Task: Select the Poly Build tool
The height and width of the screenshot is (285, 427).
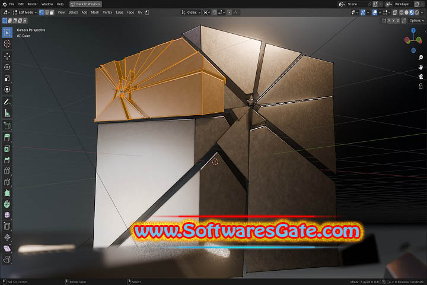Action: 7,193
